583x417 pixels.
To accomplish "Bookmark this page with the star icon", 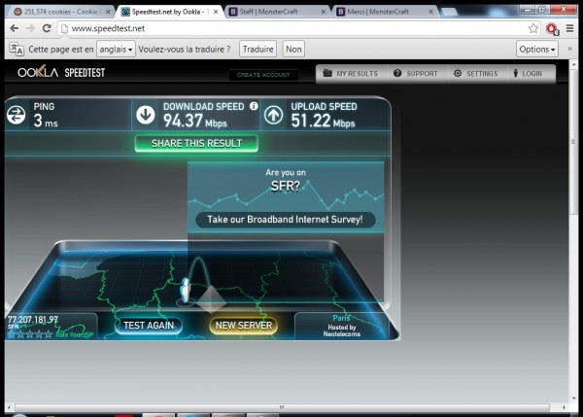I will click(533, 28).
